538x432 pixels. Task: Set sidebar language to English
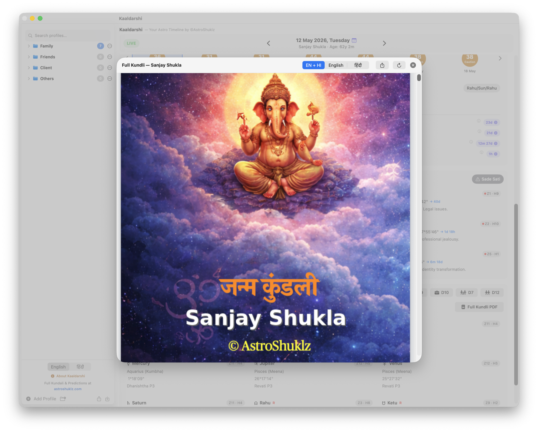(x=58, y=367)
